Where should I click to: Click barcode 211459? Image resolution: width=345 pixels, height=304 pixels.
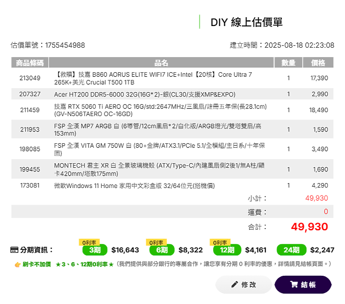pos(30,110)
